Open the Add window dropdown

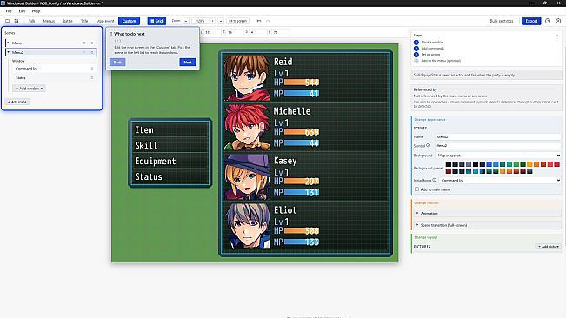pos(29,89)
